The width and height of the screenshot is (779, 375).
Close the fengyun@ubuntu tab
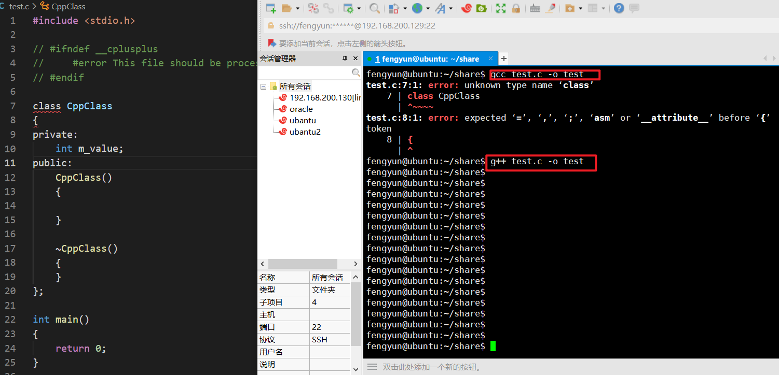(490, 59)
